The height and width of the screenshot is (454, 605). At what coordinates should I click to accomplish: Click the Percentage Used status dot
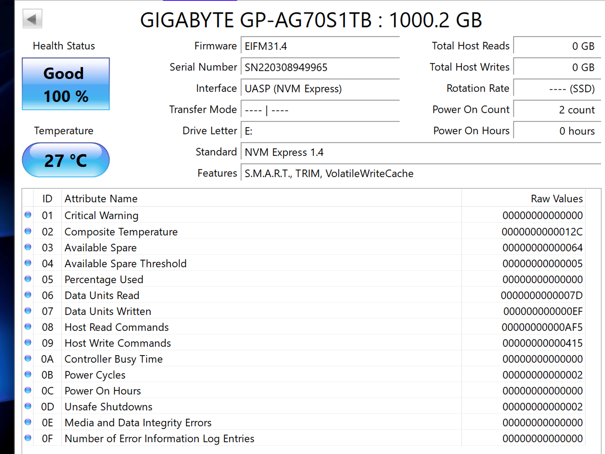(28, 279)
